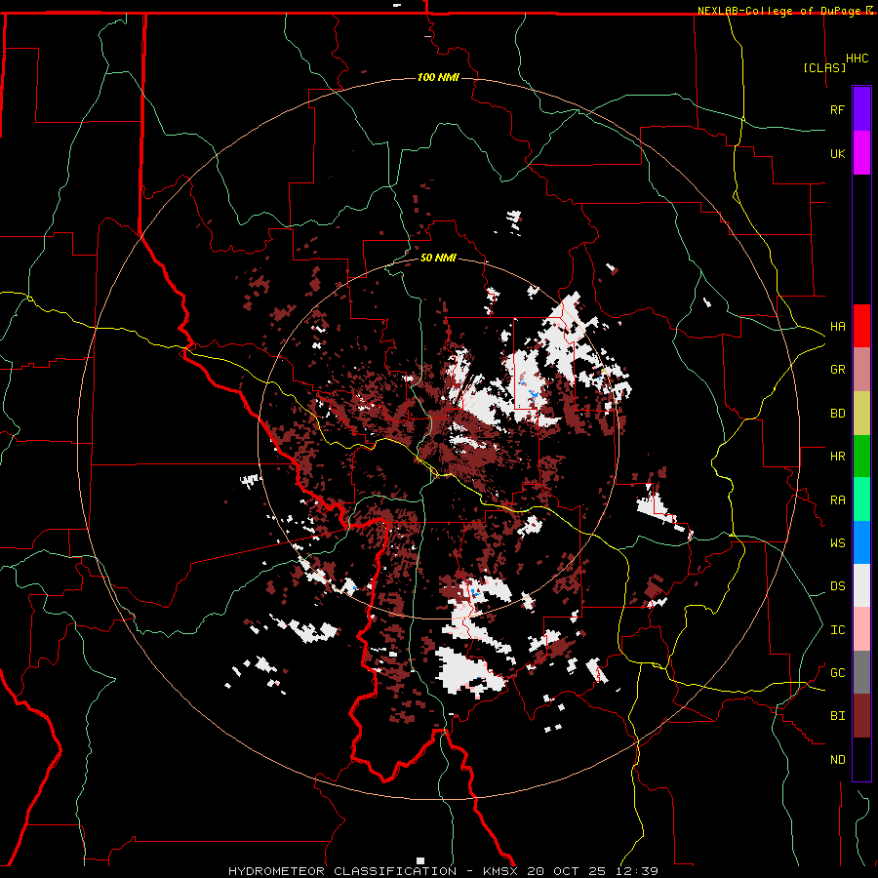Click the [CLAS] legend header text

click(824, 68)
